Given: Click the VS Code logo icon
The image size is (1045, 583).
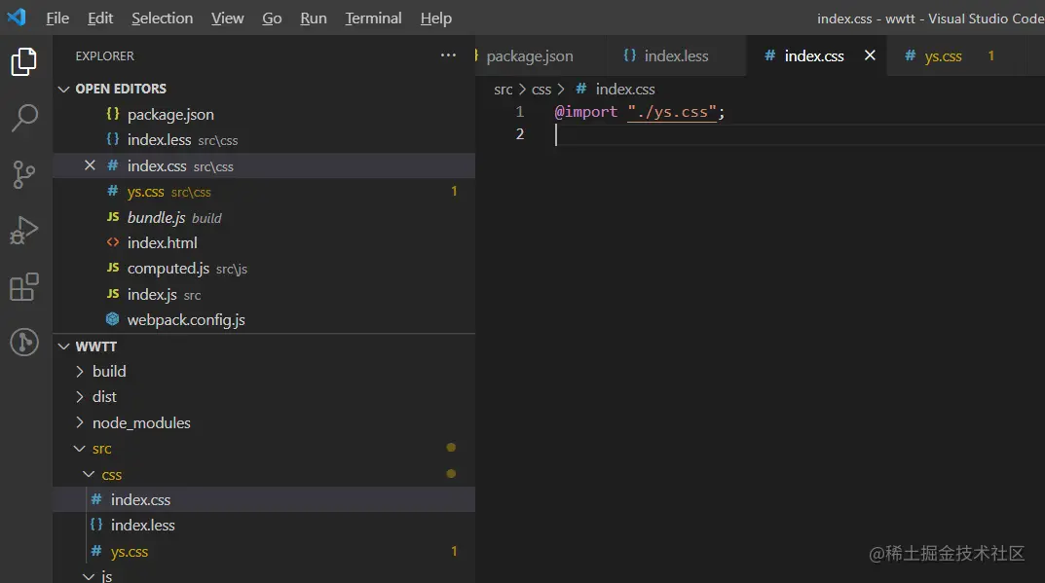Looking at the screenshot, I should (x=17, y=18).
